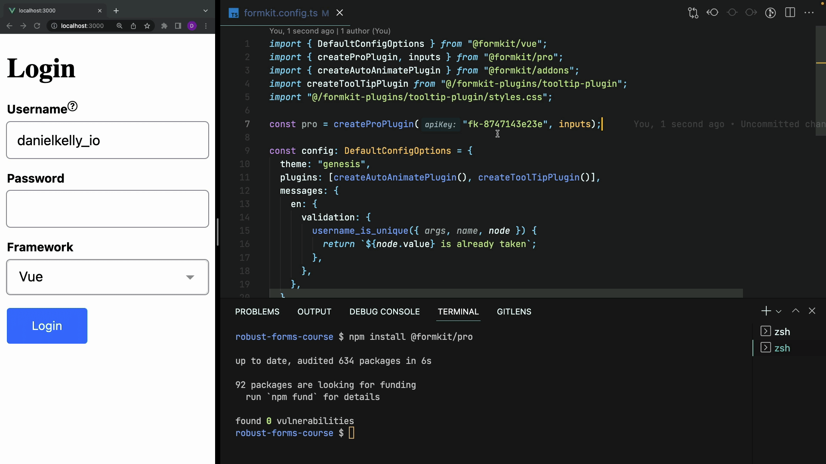
Task: Open the editor more actions menu
Action: coord(809,12)
